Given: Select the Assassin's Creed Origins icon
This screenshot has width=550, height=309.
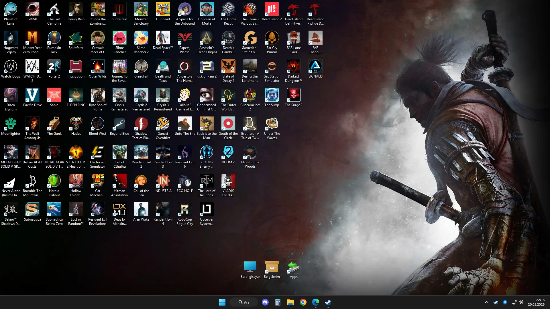Looking at the screenshot, I should point(207,42).
